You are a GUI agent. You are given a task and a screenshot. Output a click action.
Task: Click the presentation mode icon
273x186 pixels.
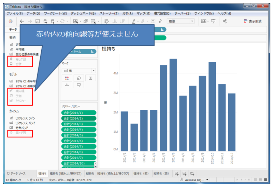tap(213, 21)
